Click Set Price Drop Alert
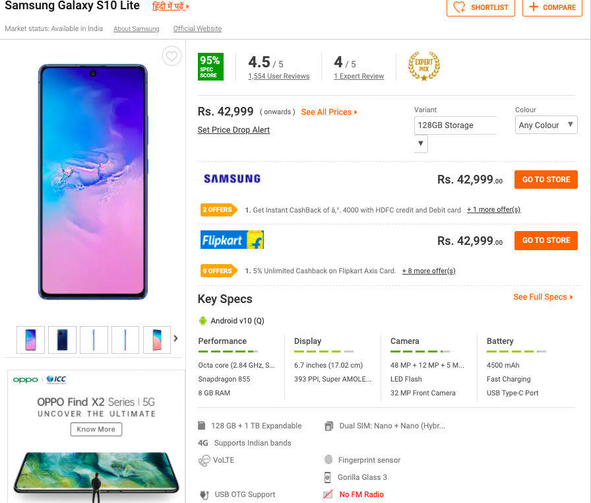 (x=233, y=130)
